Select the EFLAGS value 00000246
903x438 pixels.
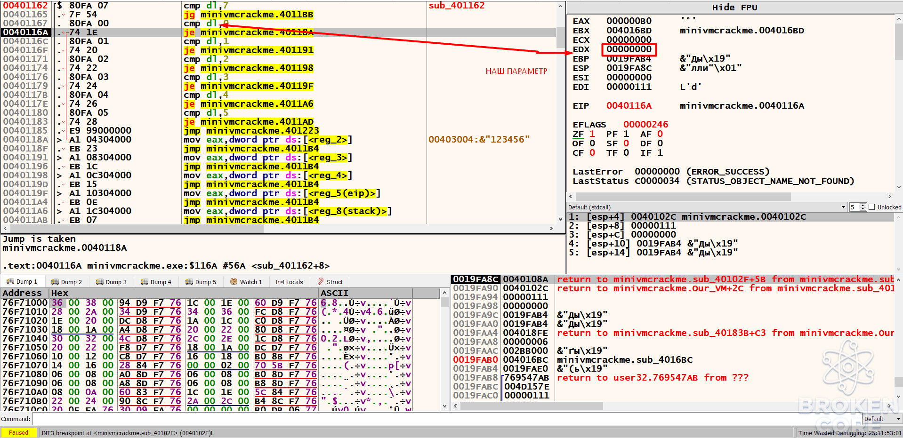(646, 125)
